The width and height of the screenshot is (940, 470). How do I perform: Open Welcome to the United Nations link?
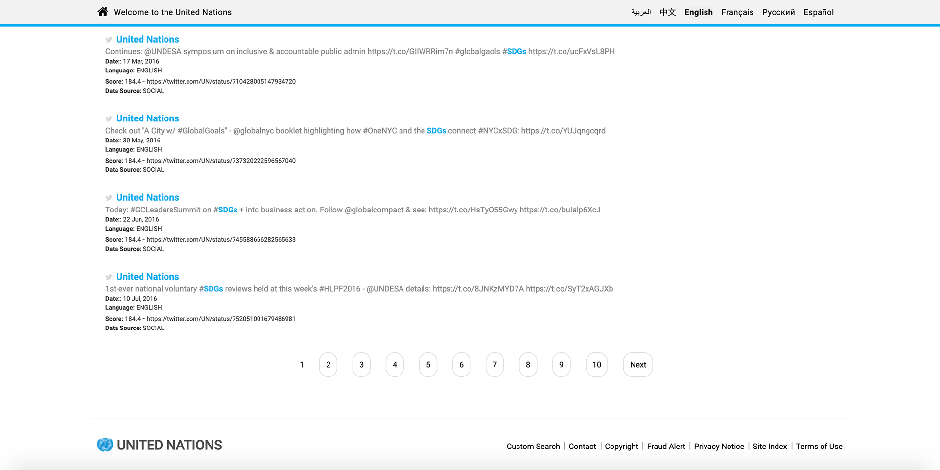(x=172, y=12)
